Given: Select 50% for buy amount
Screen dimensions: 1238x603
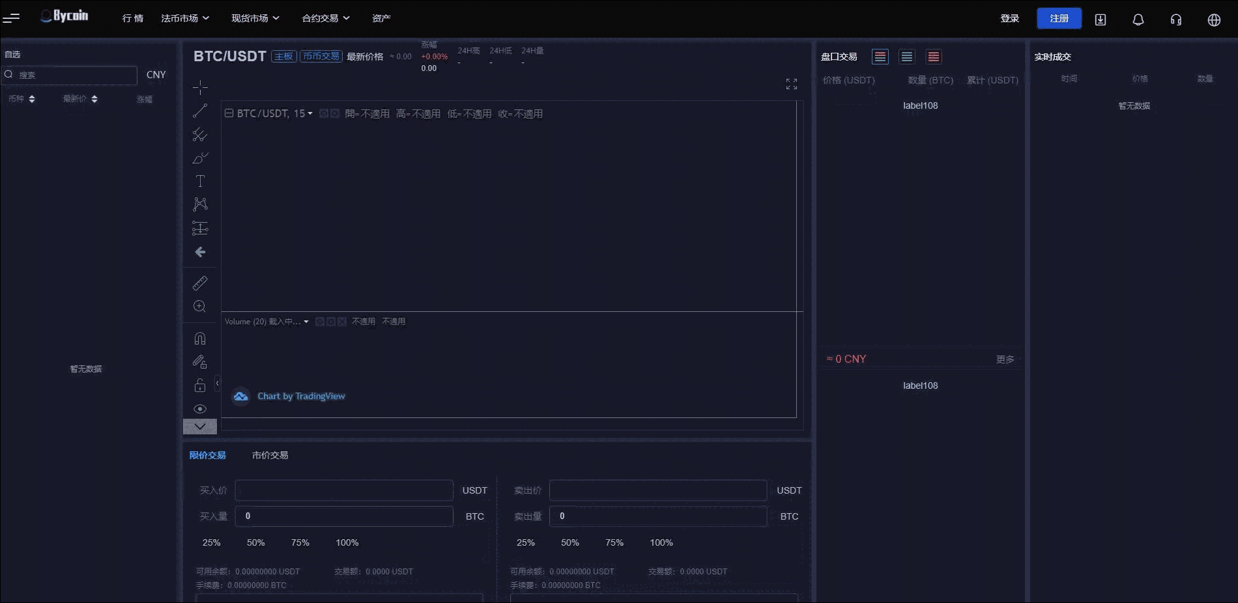Looking at the screenshot, I should [255, 542].
